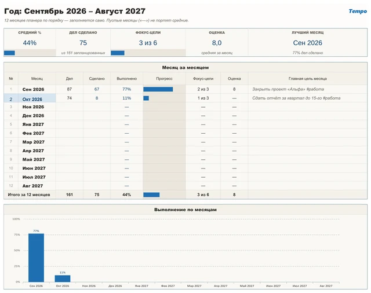Click the 75 'Дел сделано' summary value

83,43
